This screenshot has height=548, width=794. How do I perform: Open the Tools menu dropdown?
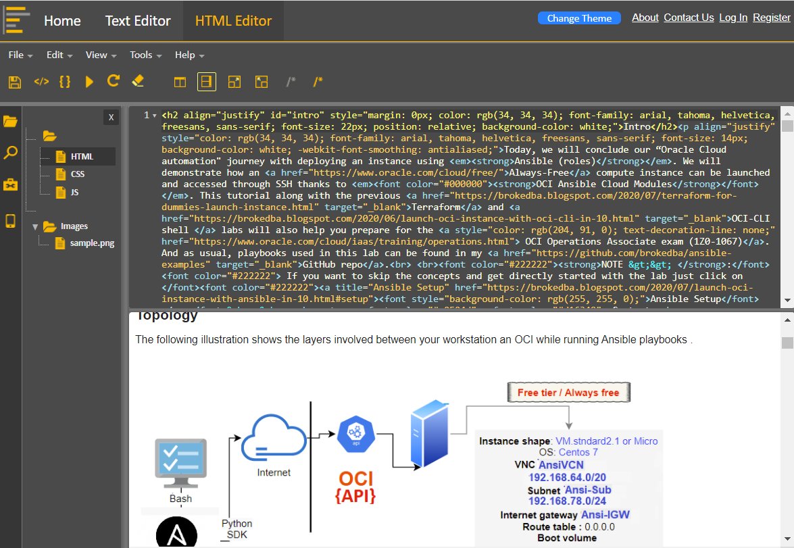tap(145, 55)
